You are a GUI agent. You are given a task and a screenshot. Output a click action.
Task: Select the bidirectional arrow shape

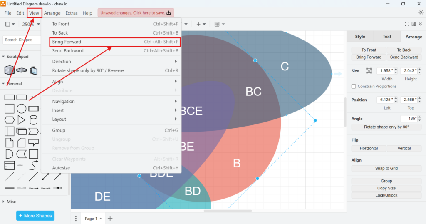(45, 177)
